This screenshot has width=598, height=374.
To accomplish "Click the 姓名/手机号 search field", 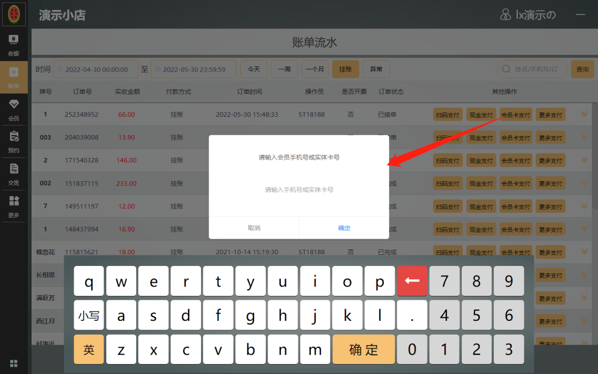I will pyautogui.click(x=532, y=69).
